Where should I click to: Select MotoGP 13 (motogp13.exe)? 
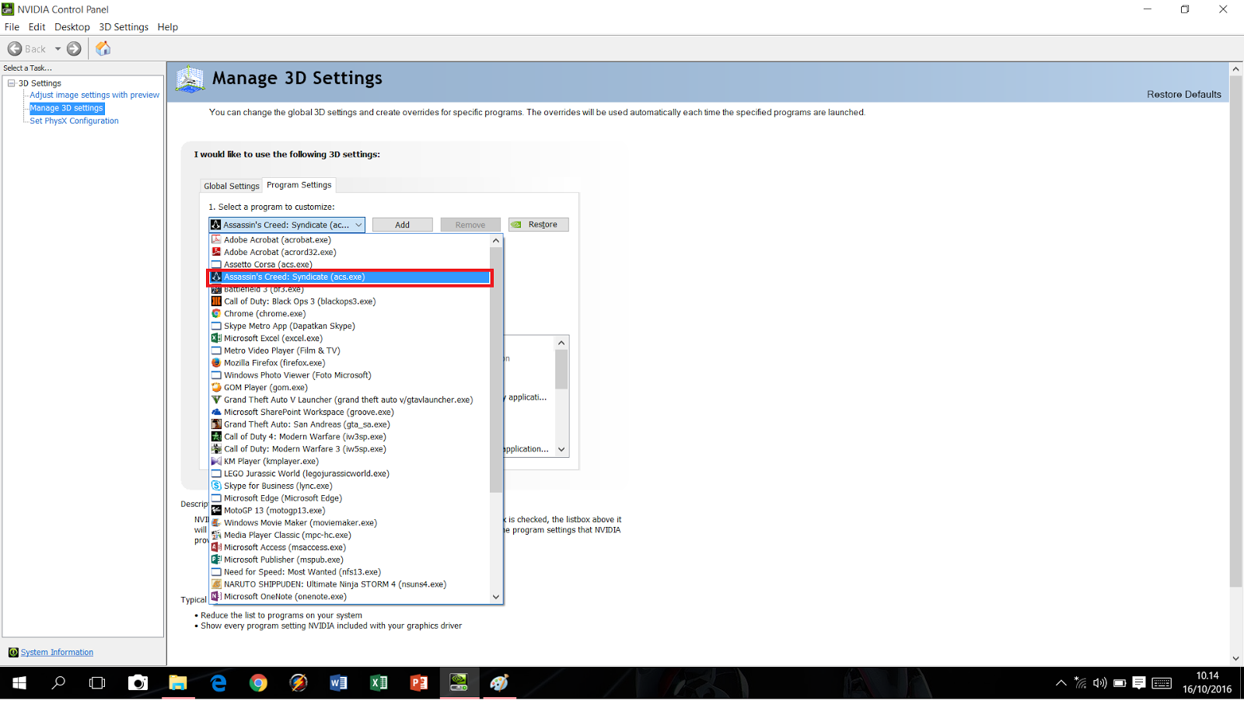point(350,511)
